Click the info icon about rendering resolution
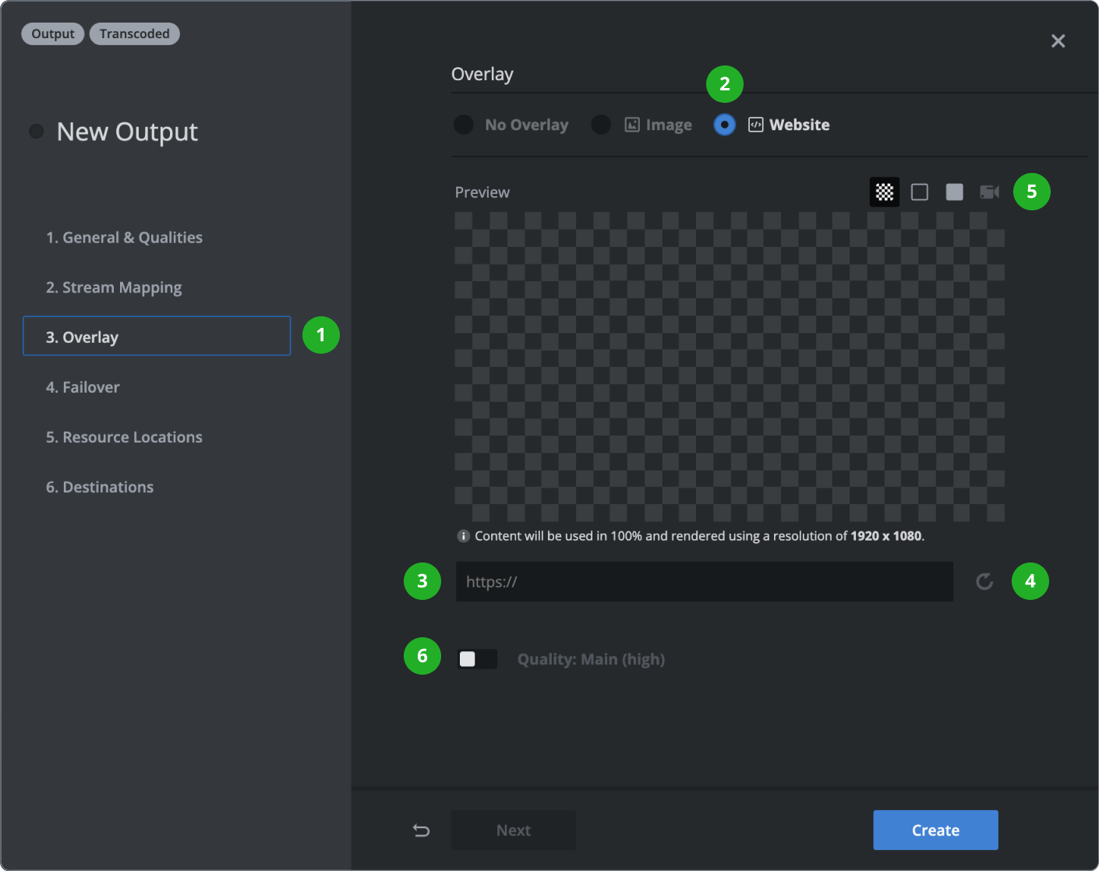Image resolution: width=1099 pixels, height=871 pixels. [x=464, y=536]
